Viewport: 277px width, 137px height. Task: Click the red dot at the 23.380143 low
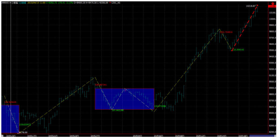[x=232, y=50]
